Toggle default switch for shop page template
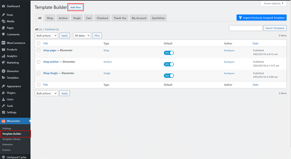Viewport: 291px width, 159px height. point(169,53)
